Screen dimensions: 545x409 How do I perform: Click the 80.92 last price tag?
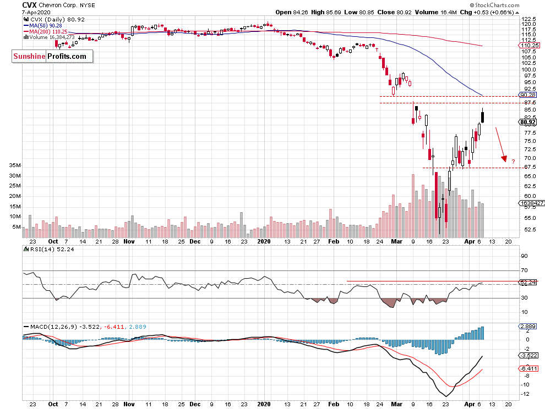(527, 122)
